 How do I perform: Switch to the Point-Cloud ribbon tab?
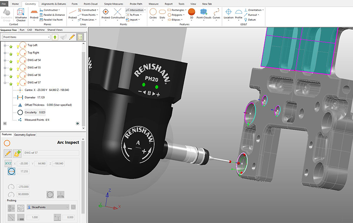pos(90,4)
